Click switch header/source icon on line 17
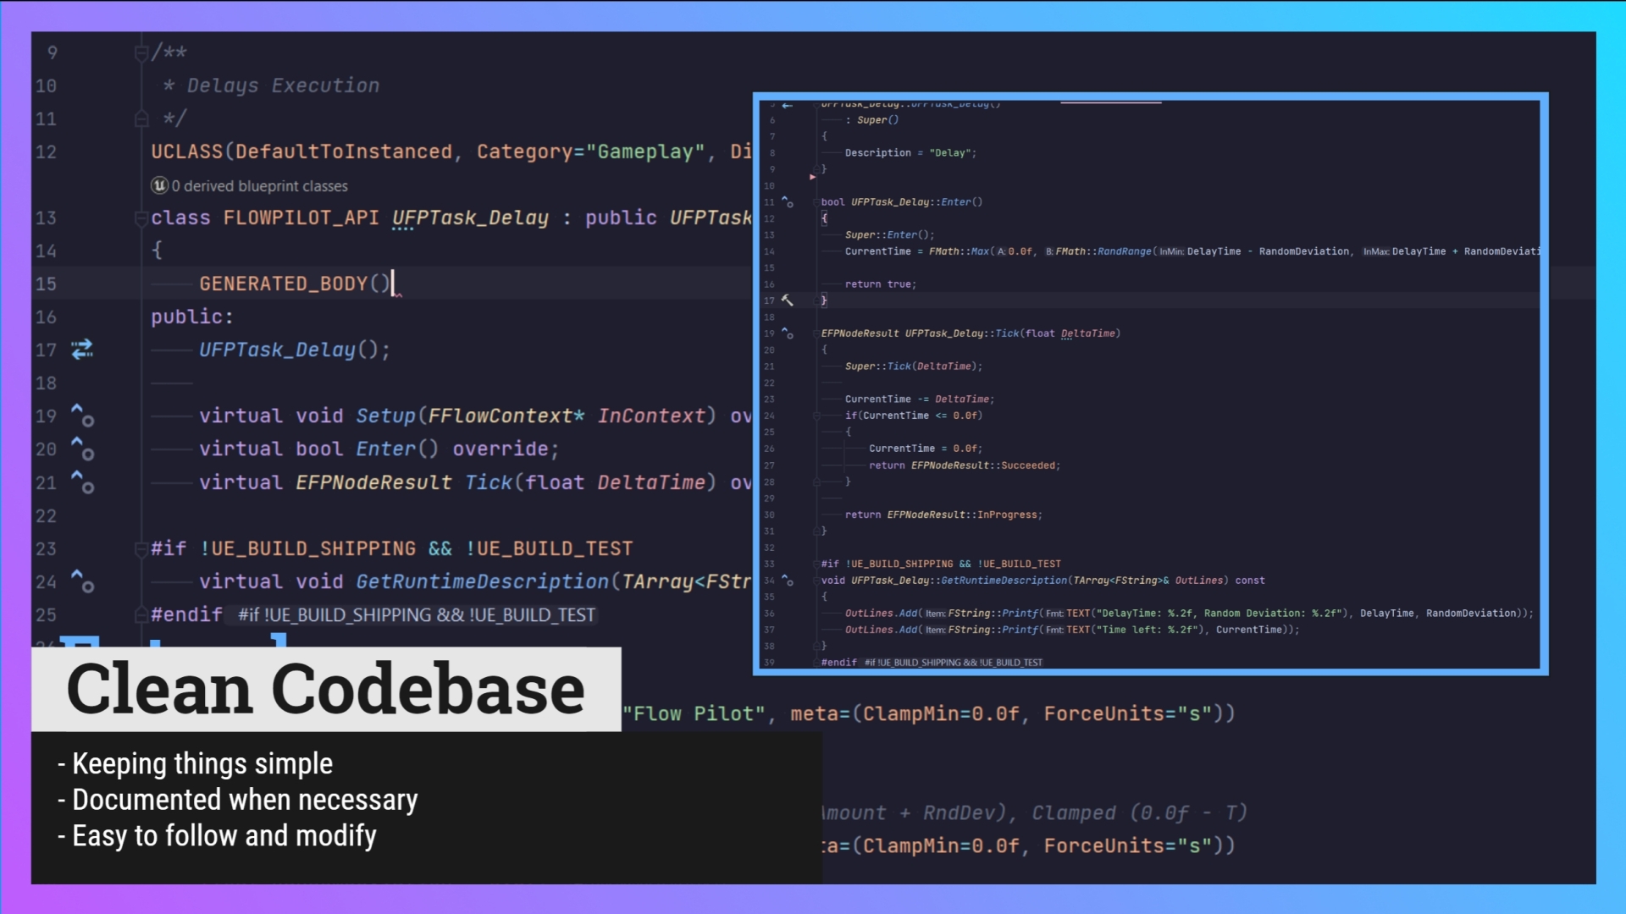 pos(82,350)
